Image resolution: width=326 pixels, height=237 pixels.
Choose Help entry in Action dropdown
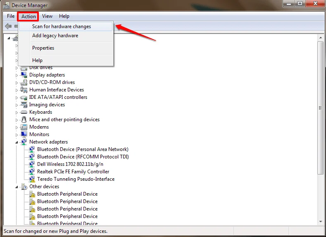click(x=66, y=60)
